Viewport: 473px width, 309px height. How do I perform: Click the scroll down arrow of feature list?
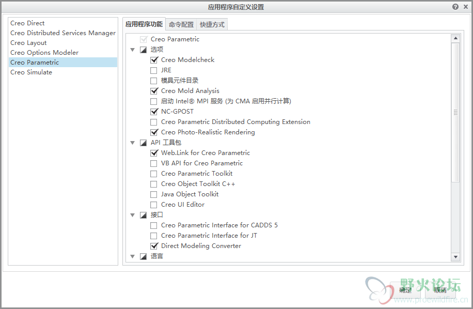[x=455, y=257]
